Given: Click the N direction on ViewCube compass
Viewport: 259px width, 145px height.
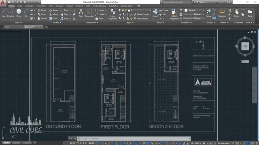Looking at the screenshot, I should tap(245, 37).
